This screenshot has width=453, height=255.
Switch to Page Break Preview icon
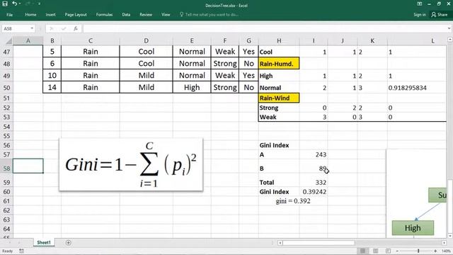[389, 251]
